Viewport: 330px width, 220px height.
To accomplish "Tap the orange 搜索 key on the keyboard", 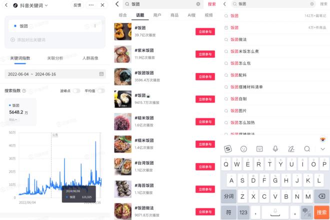I will coord(321,212).
